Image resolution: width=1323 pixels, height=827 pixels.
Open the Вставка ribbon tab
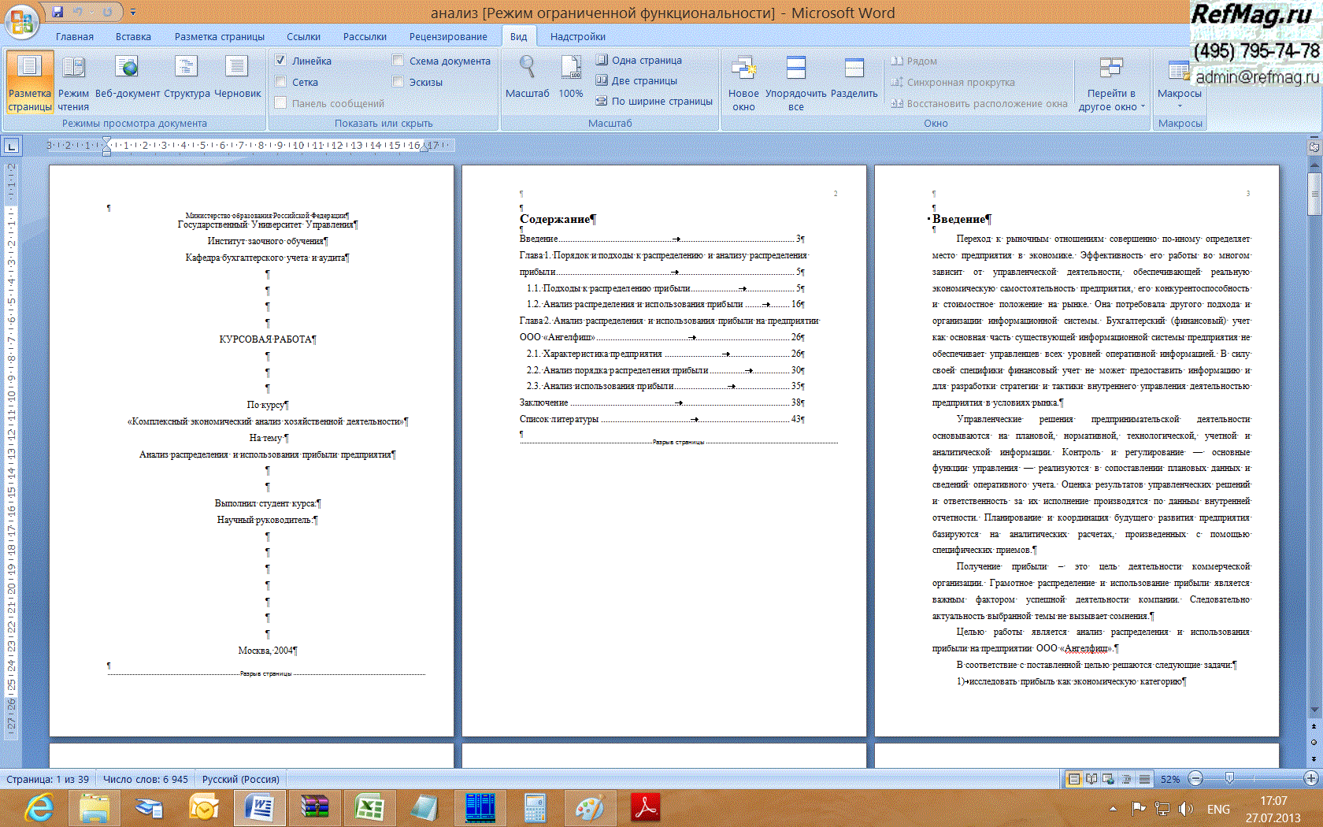coord(133,37)
